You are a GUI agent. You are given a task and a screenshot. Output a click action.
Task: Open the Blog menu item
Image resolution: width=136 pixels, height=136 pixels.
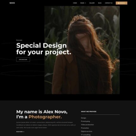coord(100,3)
